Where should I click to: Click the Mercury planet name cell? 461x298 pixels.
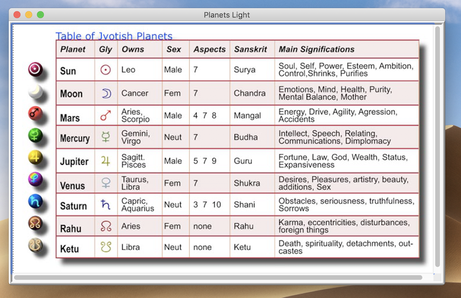point(75,138)
